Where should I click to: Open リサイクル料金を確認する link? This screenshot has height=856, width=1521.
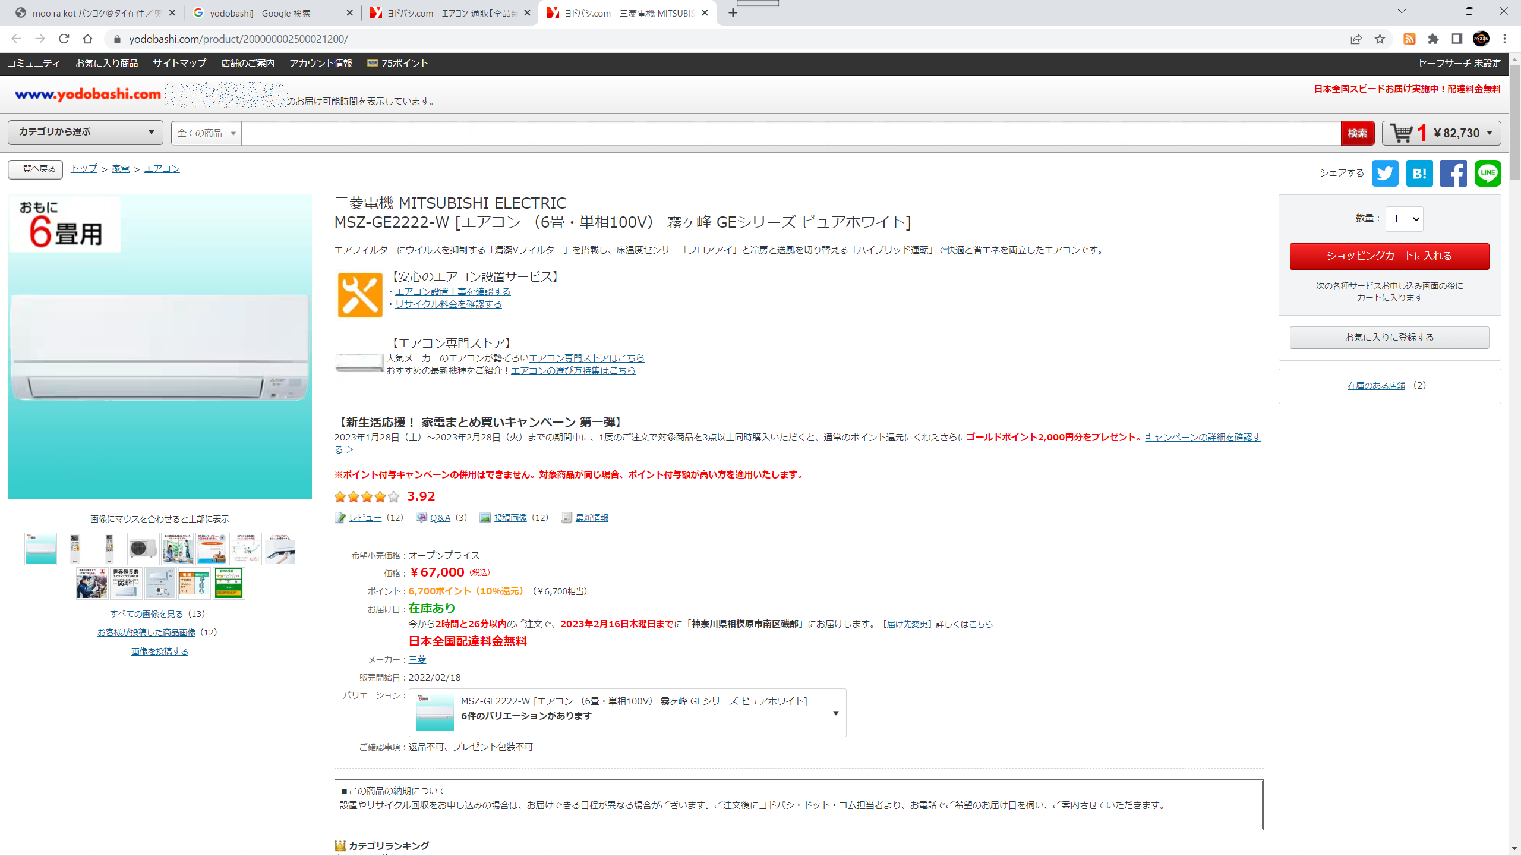point(448,304)
